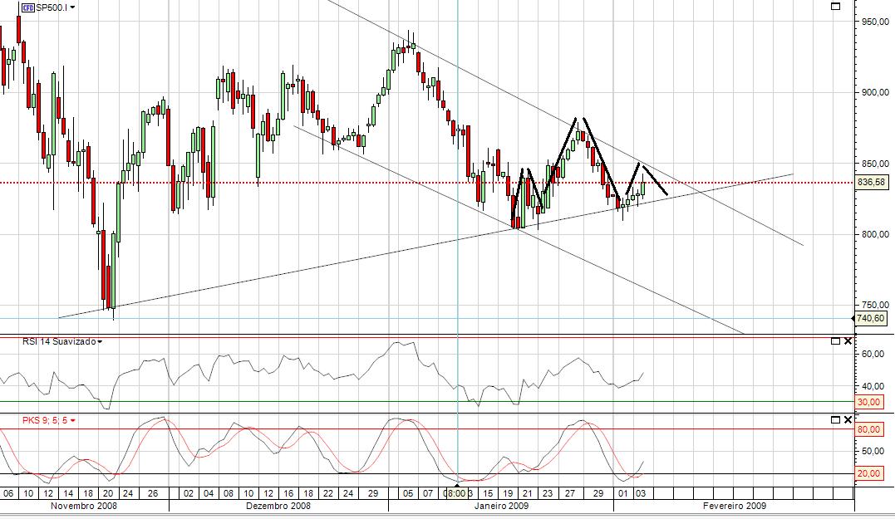Screen dimensions: 895x519
Task: Close the PKS 9; 5; 5 panel
Action: (x=848, y=419)
